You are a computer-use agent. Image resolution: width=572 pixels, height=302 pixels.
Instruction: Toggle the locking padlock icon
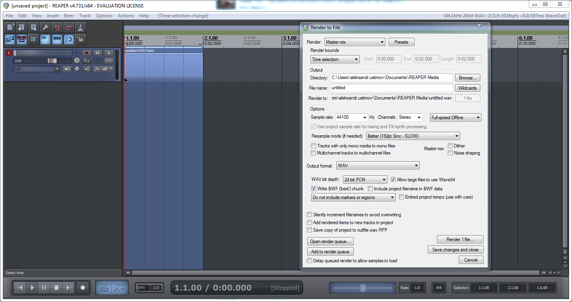(81, 39)
